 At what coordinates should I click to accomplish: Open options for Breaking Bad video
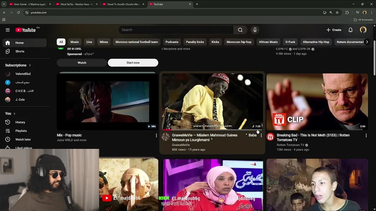[366, 135]
